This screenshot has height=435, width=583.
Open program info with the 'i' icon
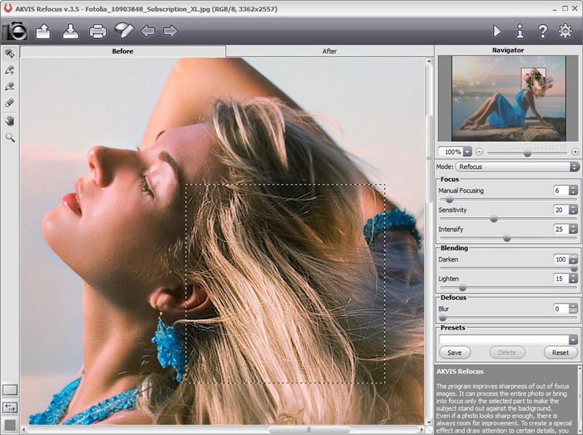click(520, 31)
